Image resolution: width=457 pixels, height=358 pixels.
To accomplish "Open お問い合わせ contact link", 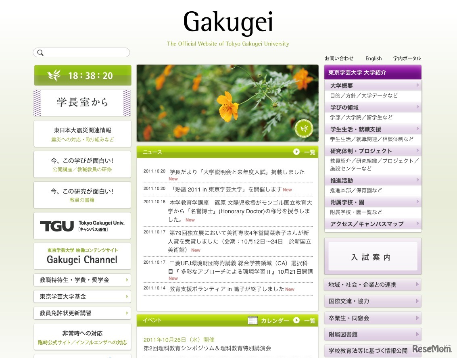I will coord(339,58).
